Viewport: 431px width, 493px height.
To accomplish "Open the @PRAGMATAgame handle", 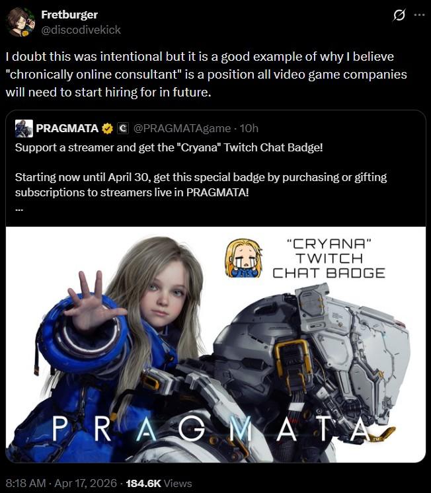I will [182, 128].
